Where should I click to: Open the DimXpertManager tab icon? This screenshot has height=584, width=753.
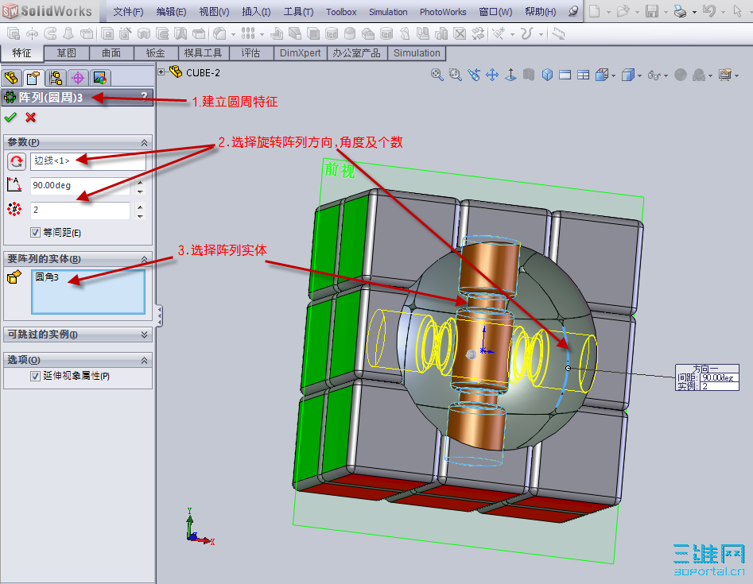coord(78,78)
